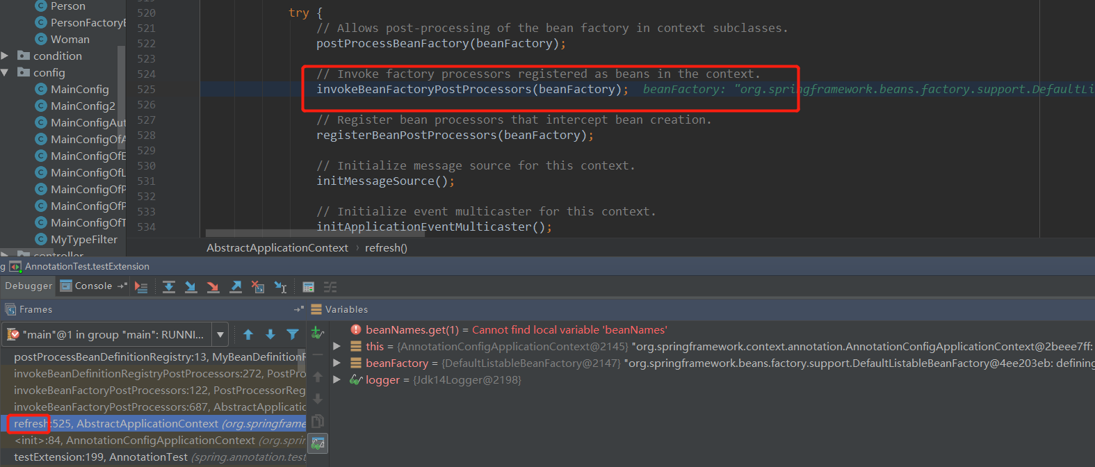
Task: Click the registerBeanPostProcessors(beanFactory) code line
Action: 455,135
